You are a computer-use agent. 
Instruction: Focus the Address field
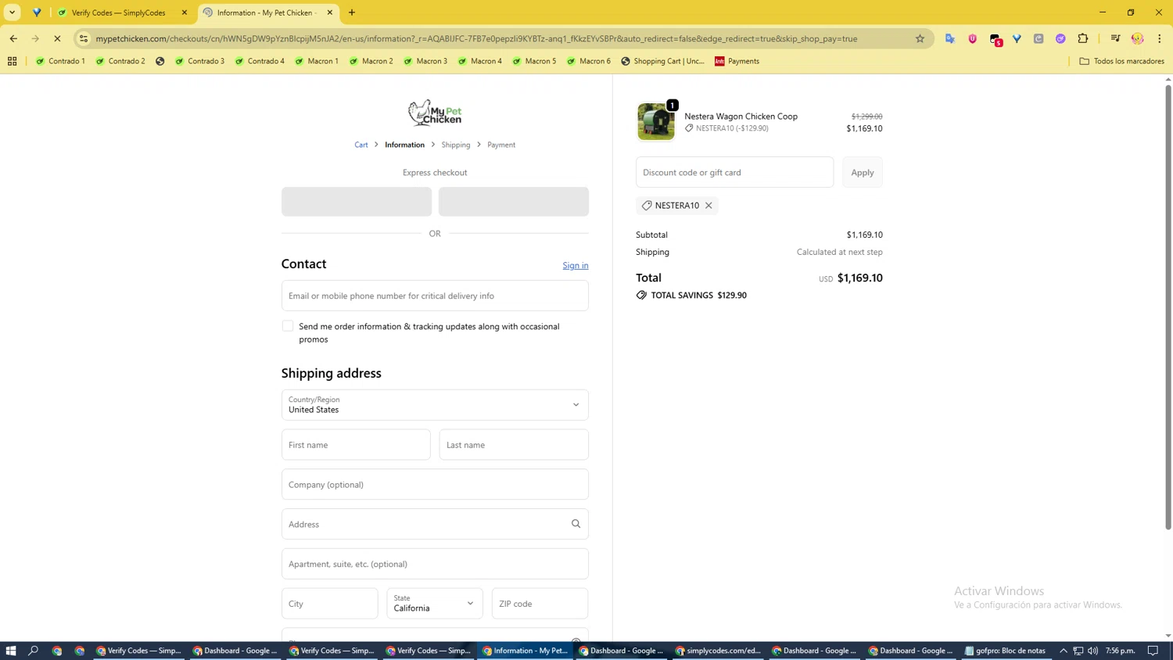pyautogui.click(x=435, y=524)
